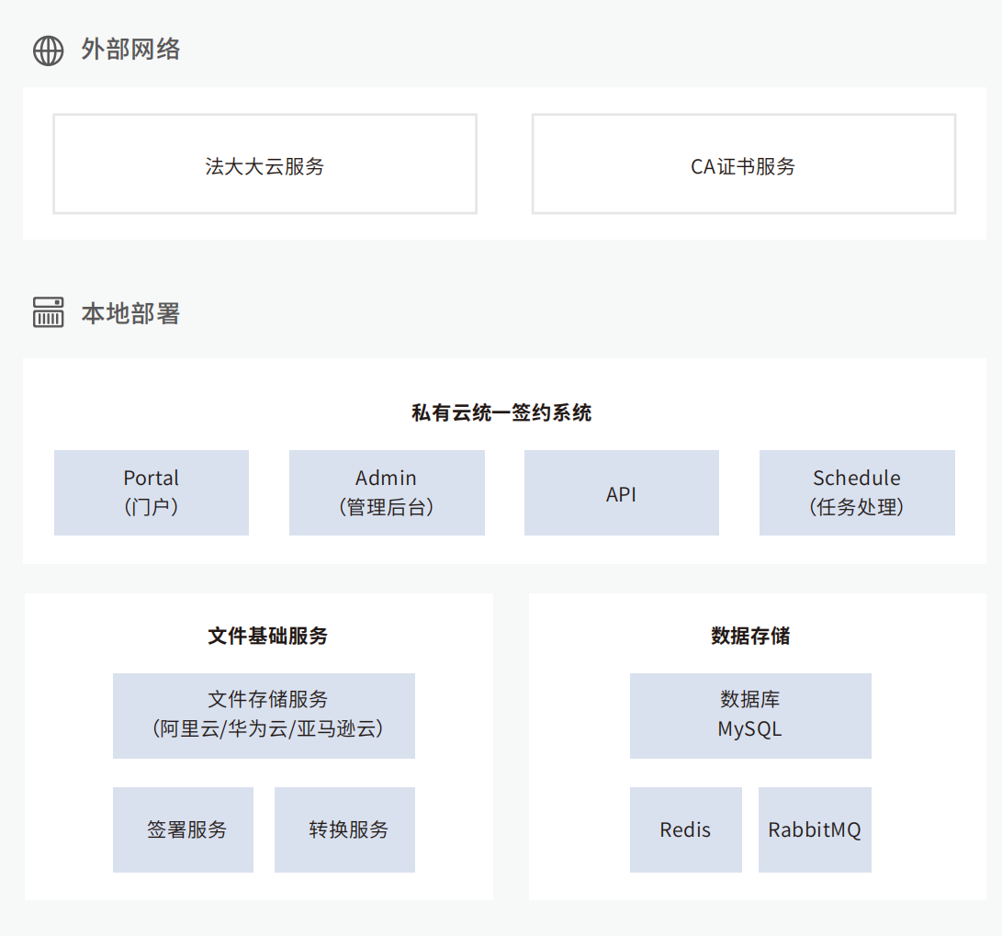Click the 外部网络 heading text
The height and width of the screenshot is (936, 1002).
(130, 50)
